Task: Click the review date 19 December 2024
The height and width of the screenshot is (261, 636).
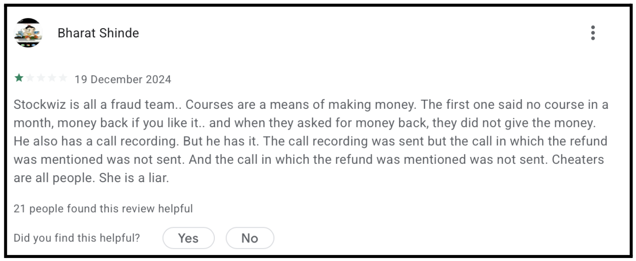Action: click(123, 79)
